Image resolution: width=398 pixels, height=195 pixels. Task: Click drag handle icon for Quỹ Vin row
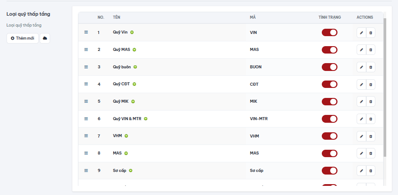tap(86, 32)
